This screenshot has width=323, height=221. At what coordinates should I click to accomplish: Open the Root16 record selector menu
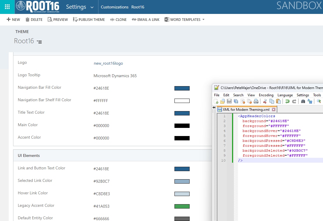pyautogui.click(x=40, y=42)
